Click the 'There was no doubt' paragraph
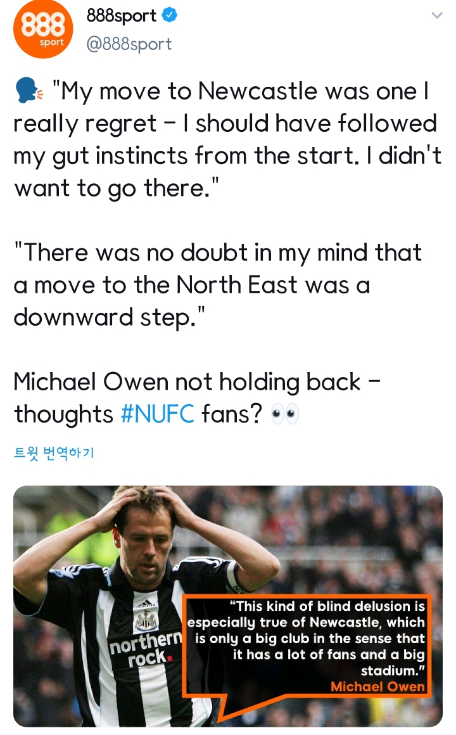 tap(218, 285)
